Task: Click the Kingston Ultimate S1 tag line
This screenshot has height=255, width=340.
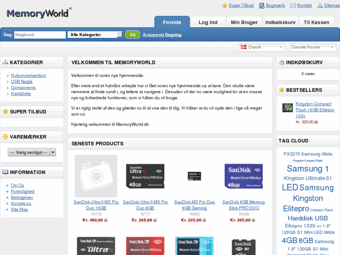Action: 308,178
